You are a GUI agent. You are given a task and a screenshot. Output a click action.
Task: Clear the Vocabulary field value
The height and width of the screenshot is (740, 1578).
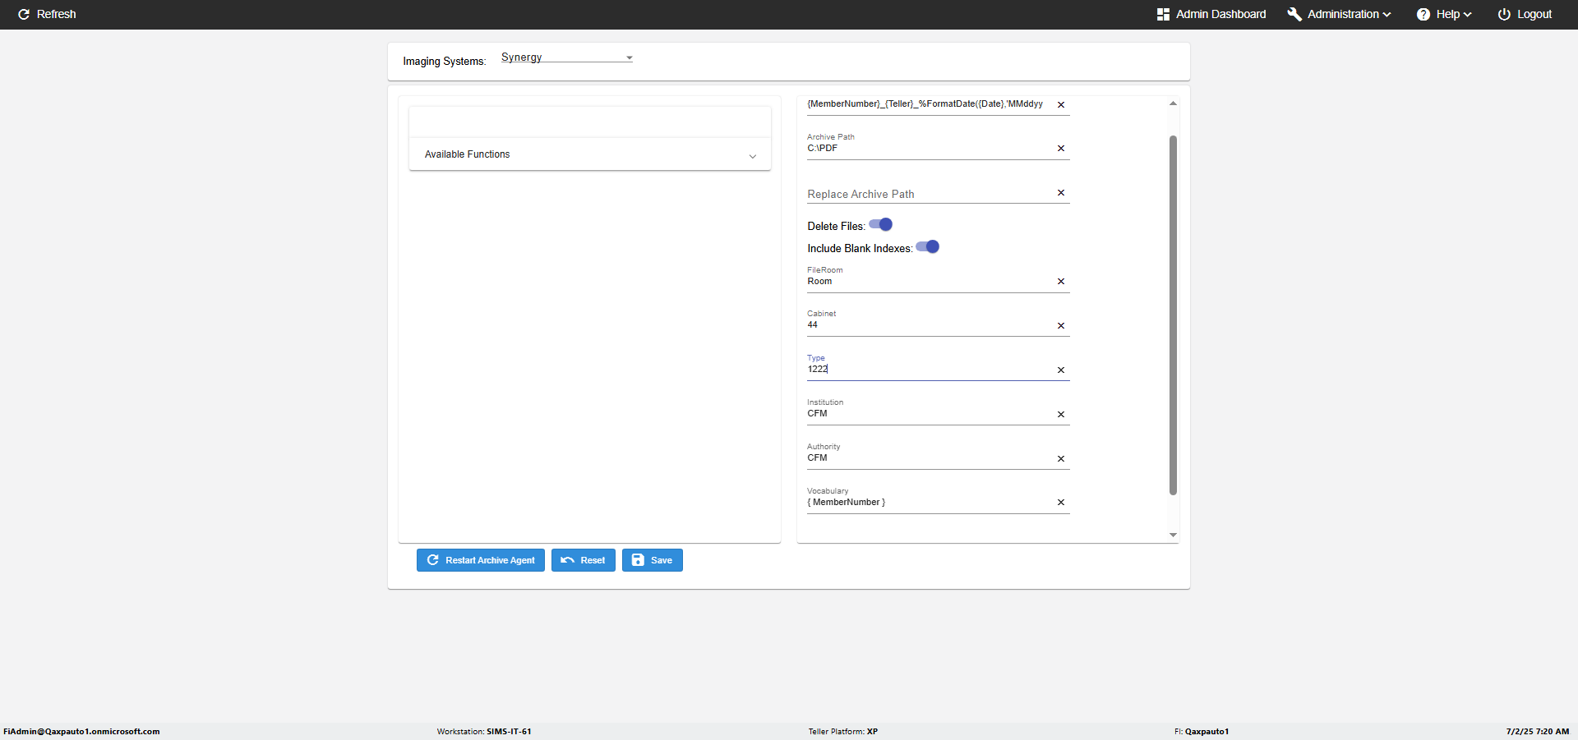tap(1060, 503)
